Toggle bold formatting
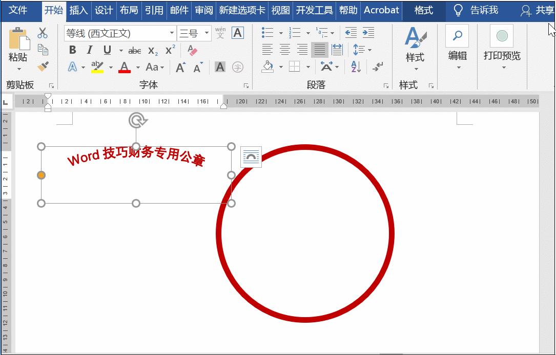 click(72, 51)
